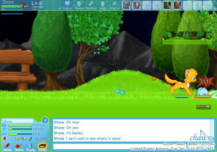The image size is (217, 152).
Task: Open the Items inventory
Action: tap(19, 147)
